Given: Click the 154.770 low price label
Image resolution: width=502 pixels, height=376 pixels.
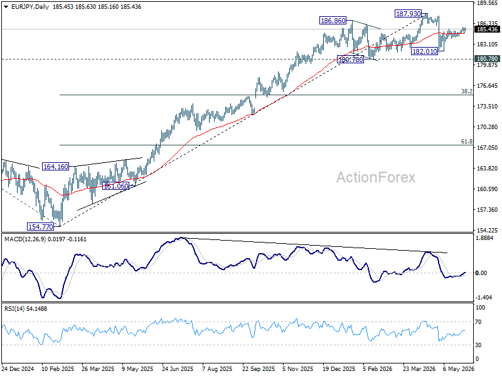Looking at the screenshot, I should coord(41,227).
